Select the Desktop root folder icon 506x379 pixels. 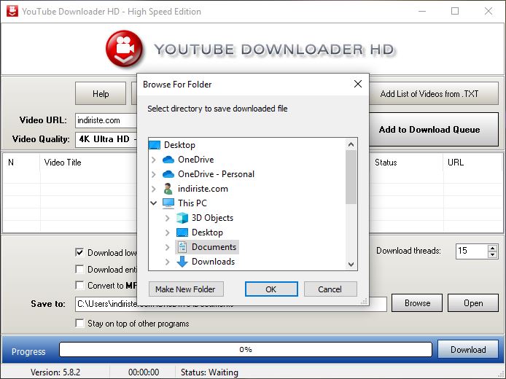[x=155, y=145]
